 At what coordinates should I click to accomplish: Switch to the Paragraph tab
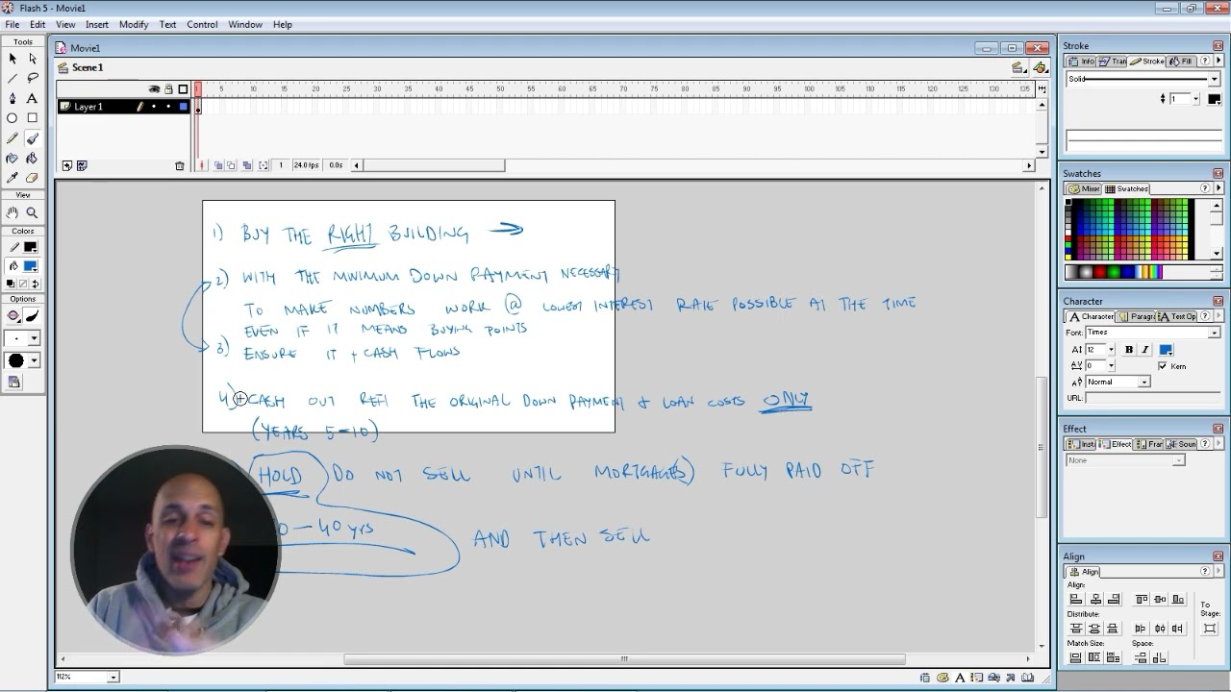1137,316
